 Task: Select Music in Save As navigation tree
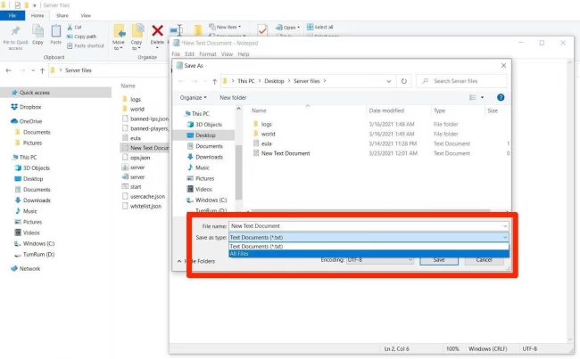(203, 167)
